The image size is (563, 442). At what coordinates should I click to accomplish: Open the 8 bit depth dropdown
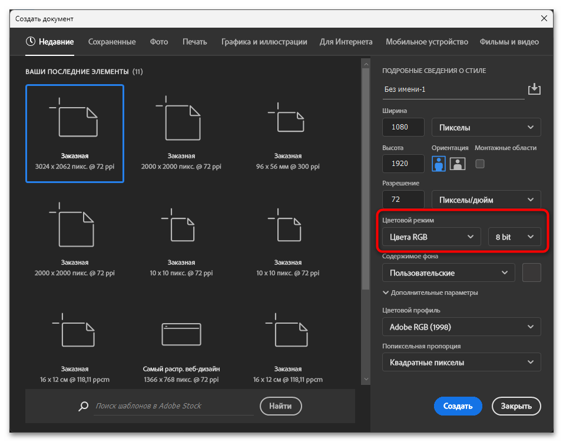tap(514, 237)
